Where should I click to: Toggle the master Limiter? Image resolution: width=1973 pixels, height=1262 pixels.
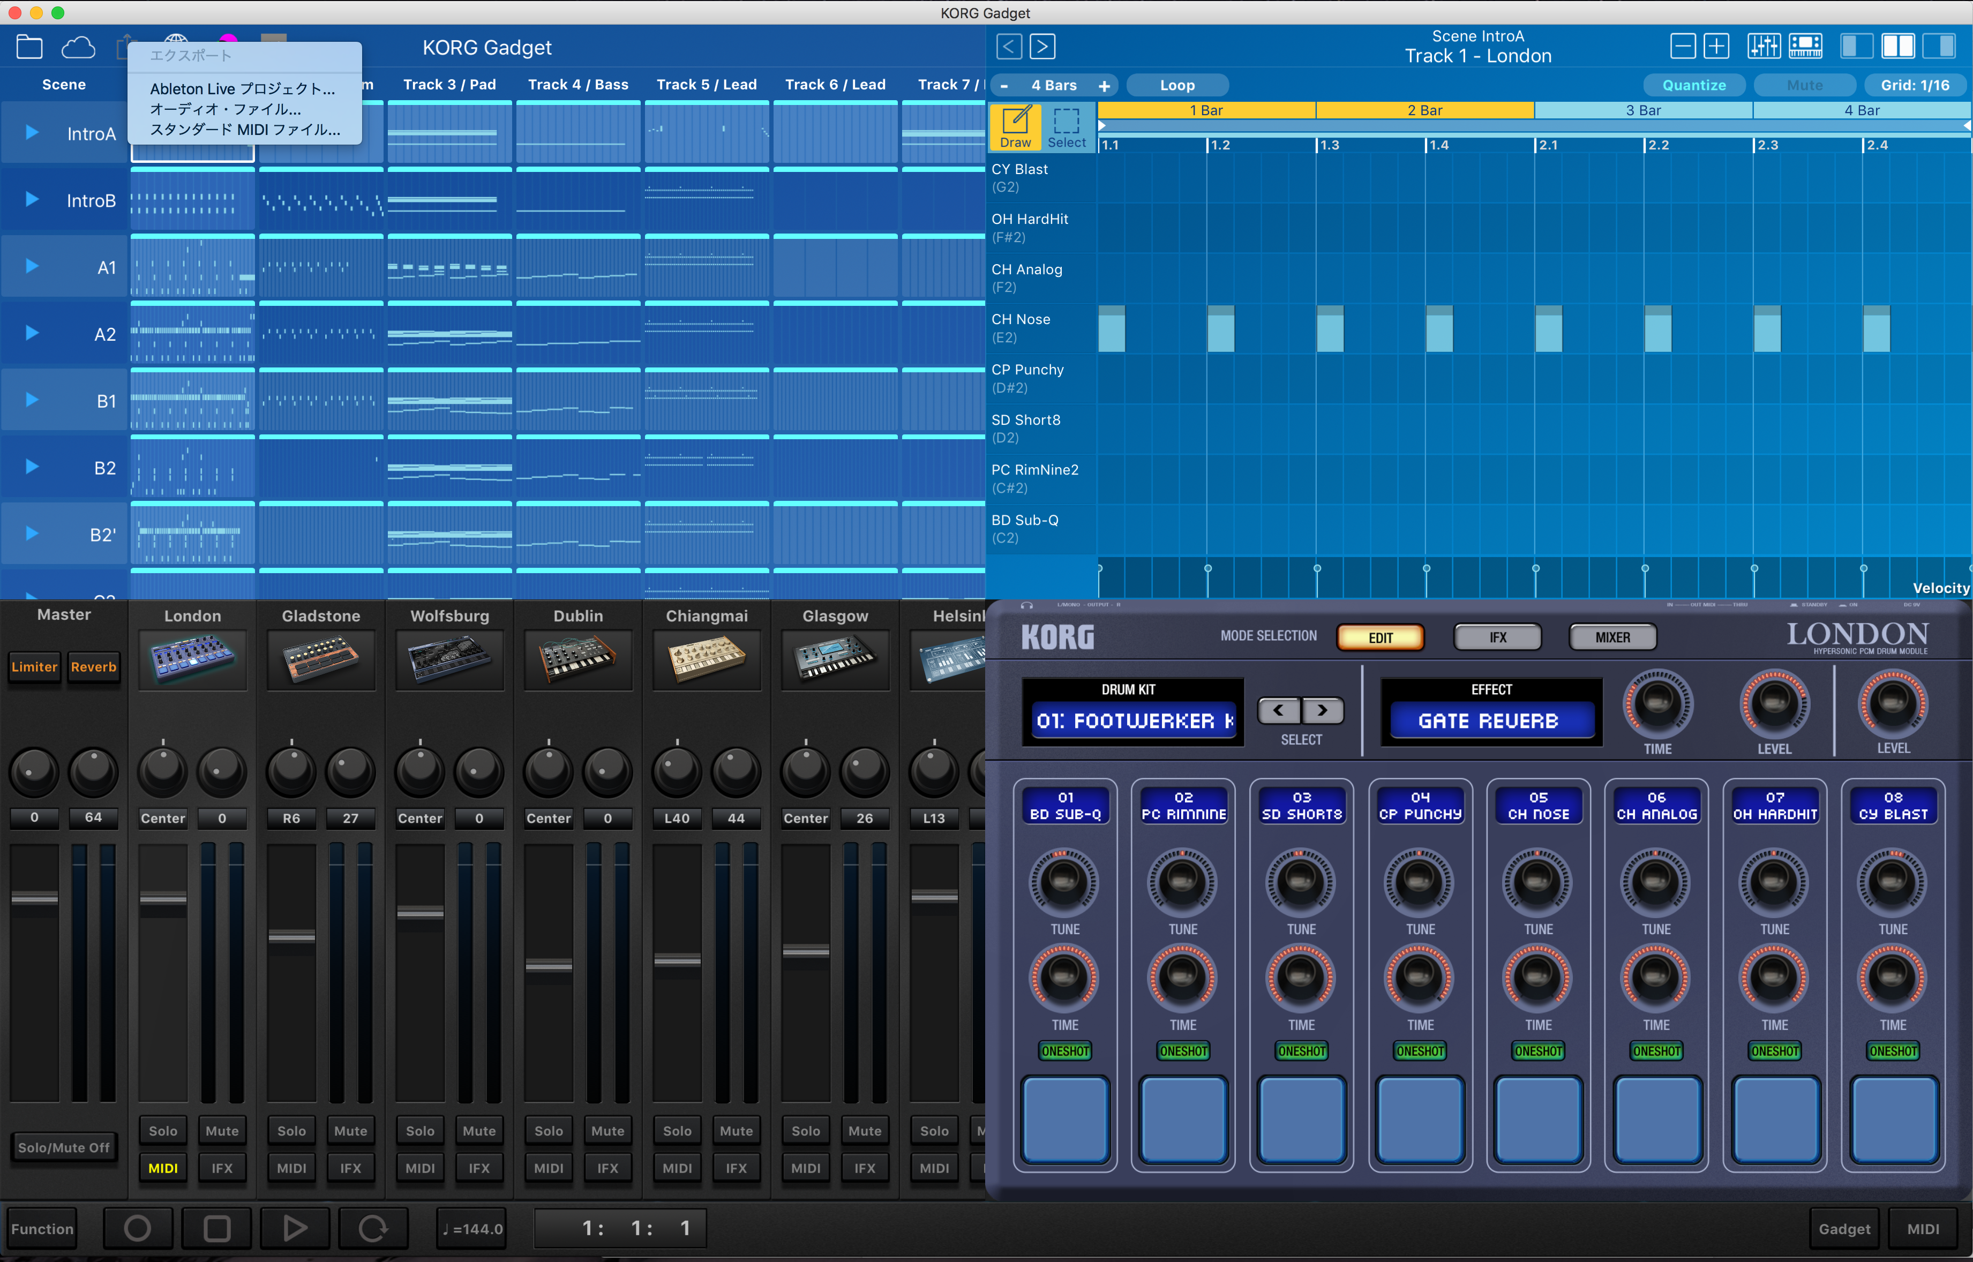[x=34, y=667]
